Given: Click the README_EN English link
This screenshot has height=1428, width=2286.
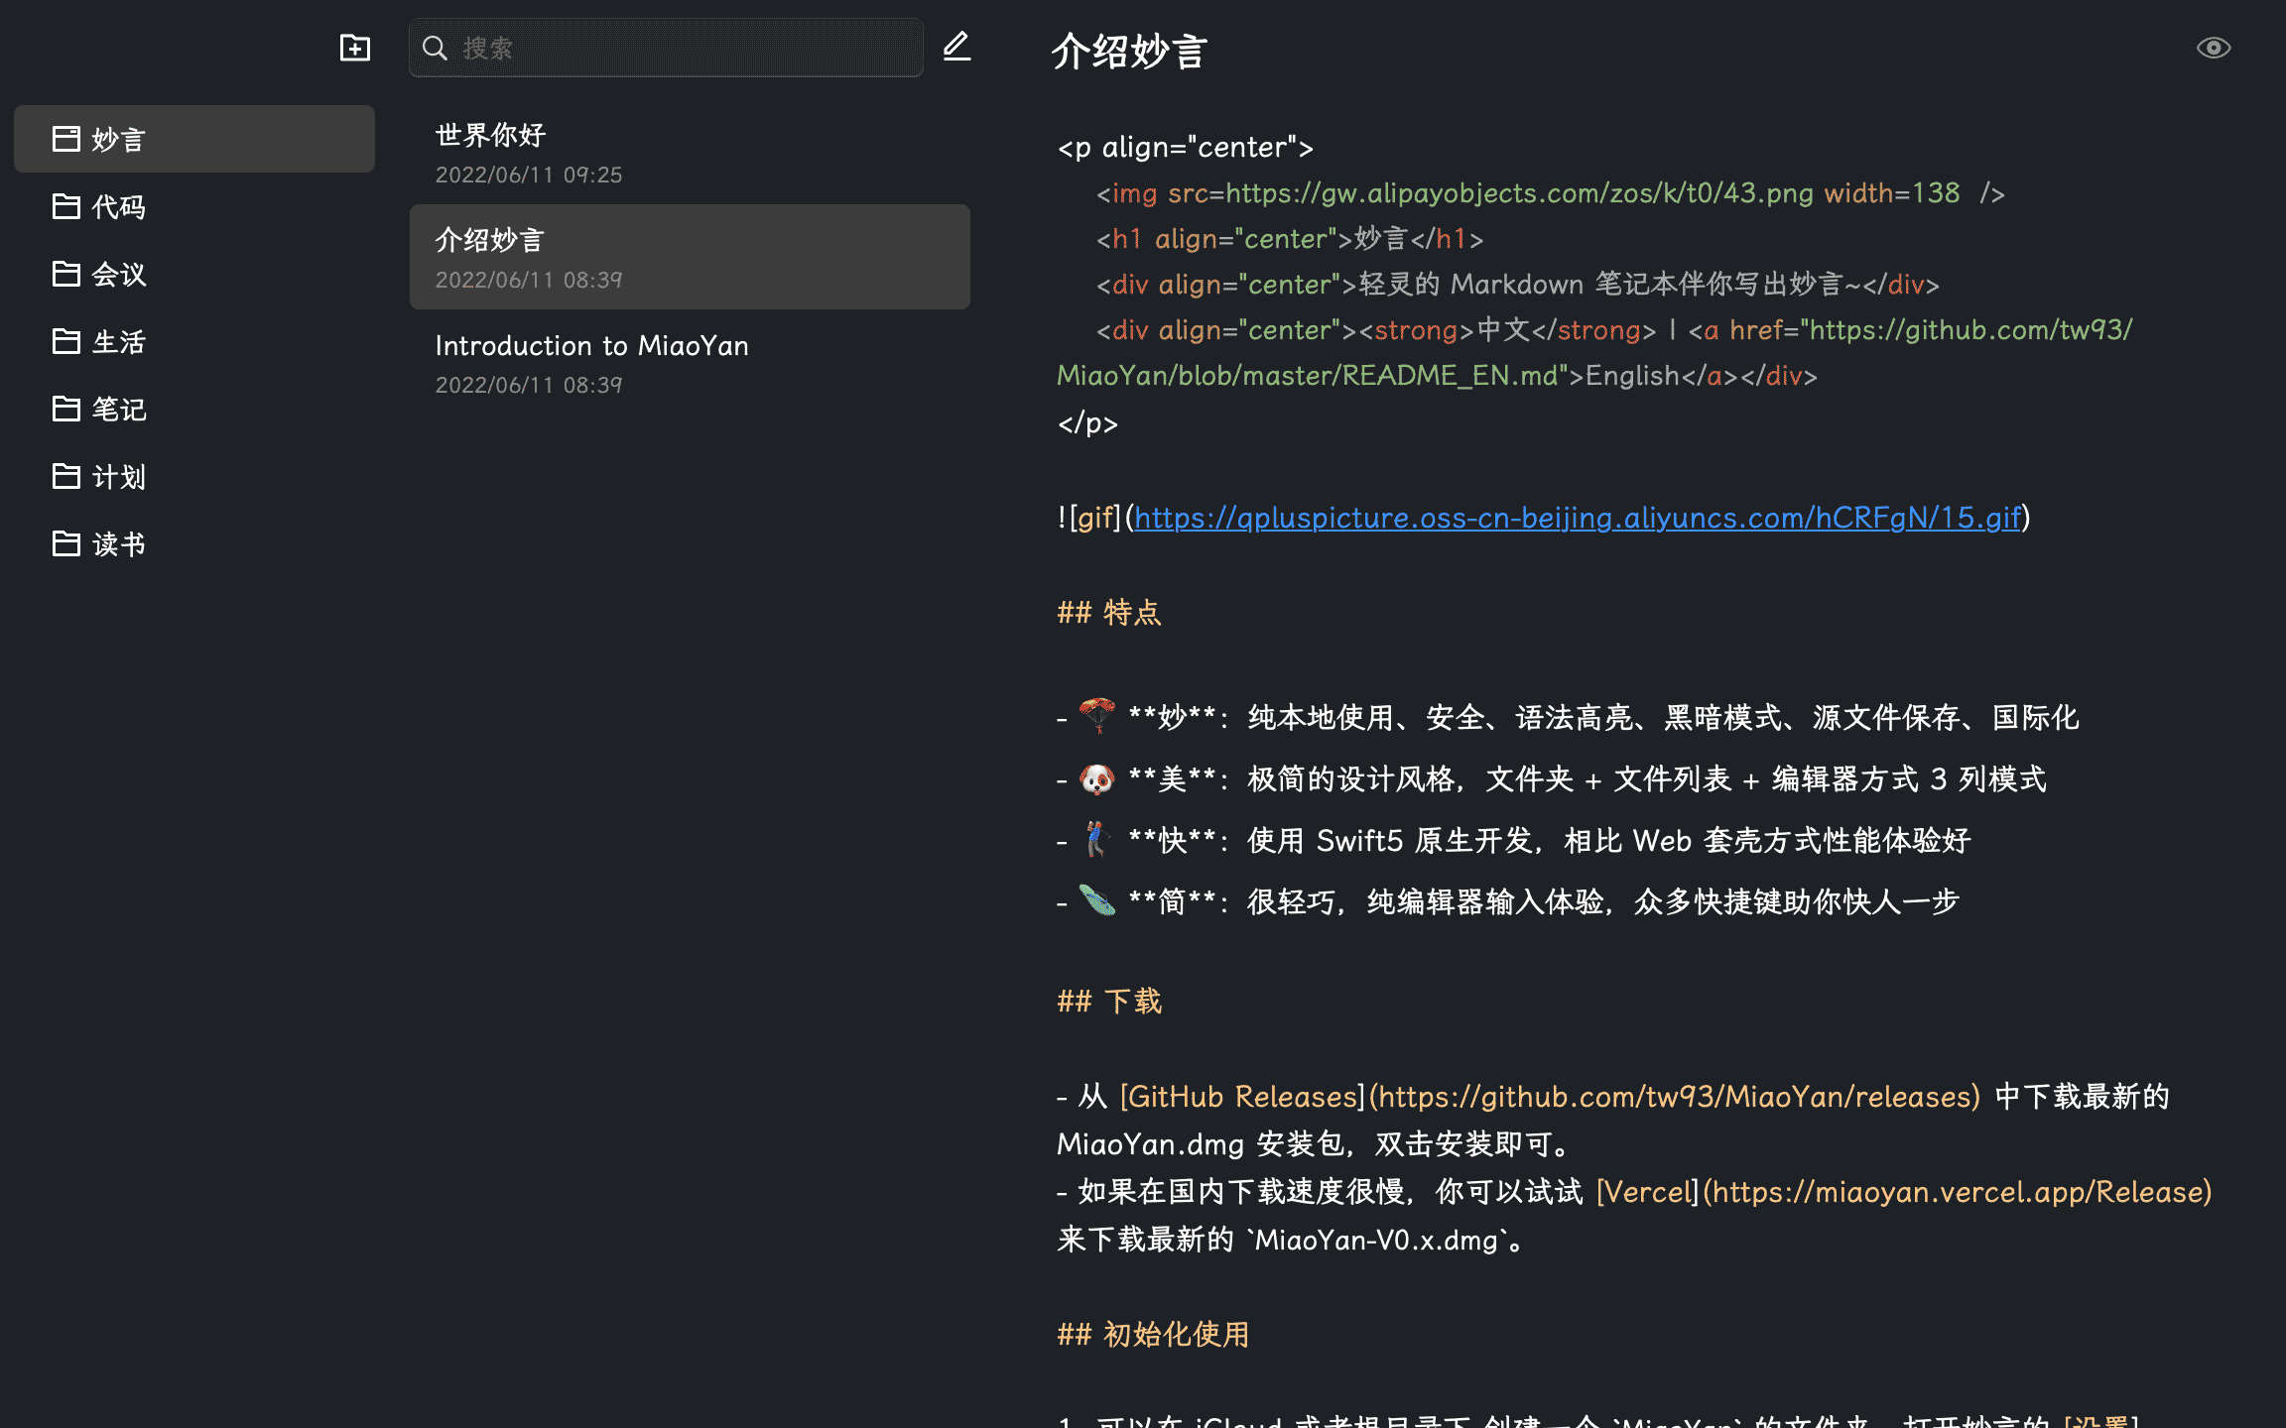Looking at the screenshot, I should pos(1631,376).
